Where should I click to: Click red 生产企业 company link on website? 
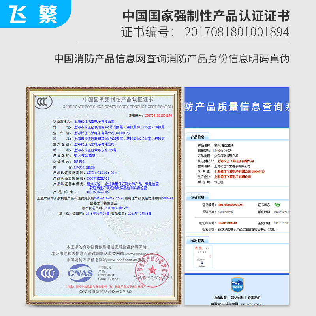tap(232, 177)
